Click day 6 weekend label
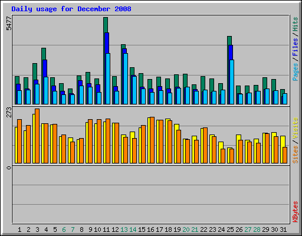The height and width of the screenshot is (236, 302). [64, 230]
